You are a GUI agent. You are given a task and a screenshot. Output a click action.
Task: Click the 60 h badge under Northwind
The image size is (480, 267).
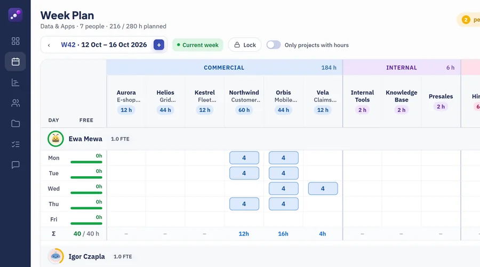click(244, 110)
